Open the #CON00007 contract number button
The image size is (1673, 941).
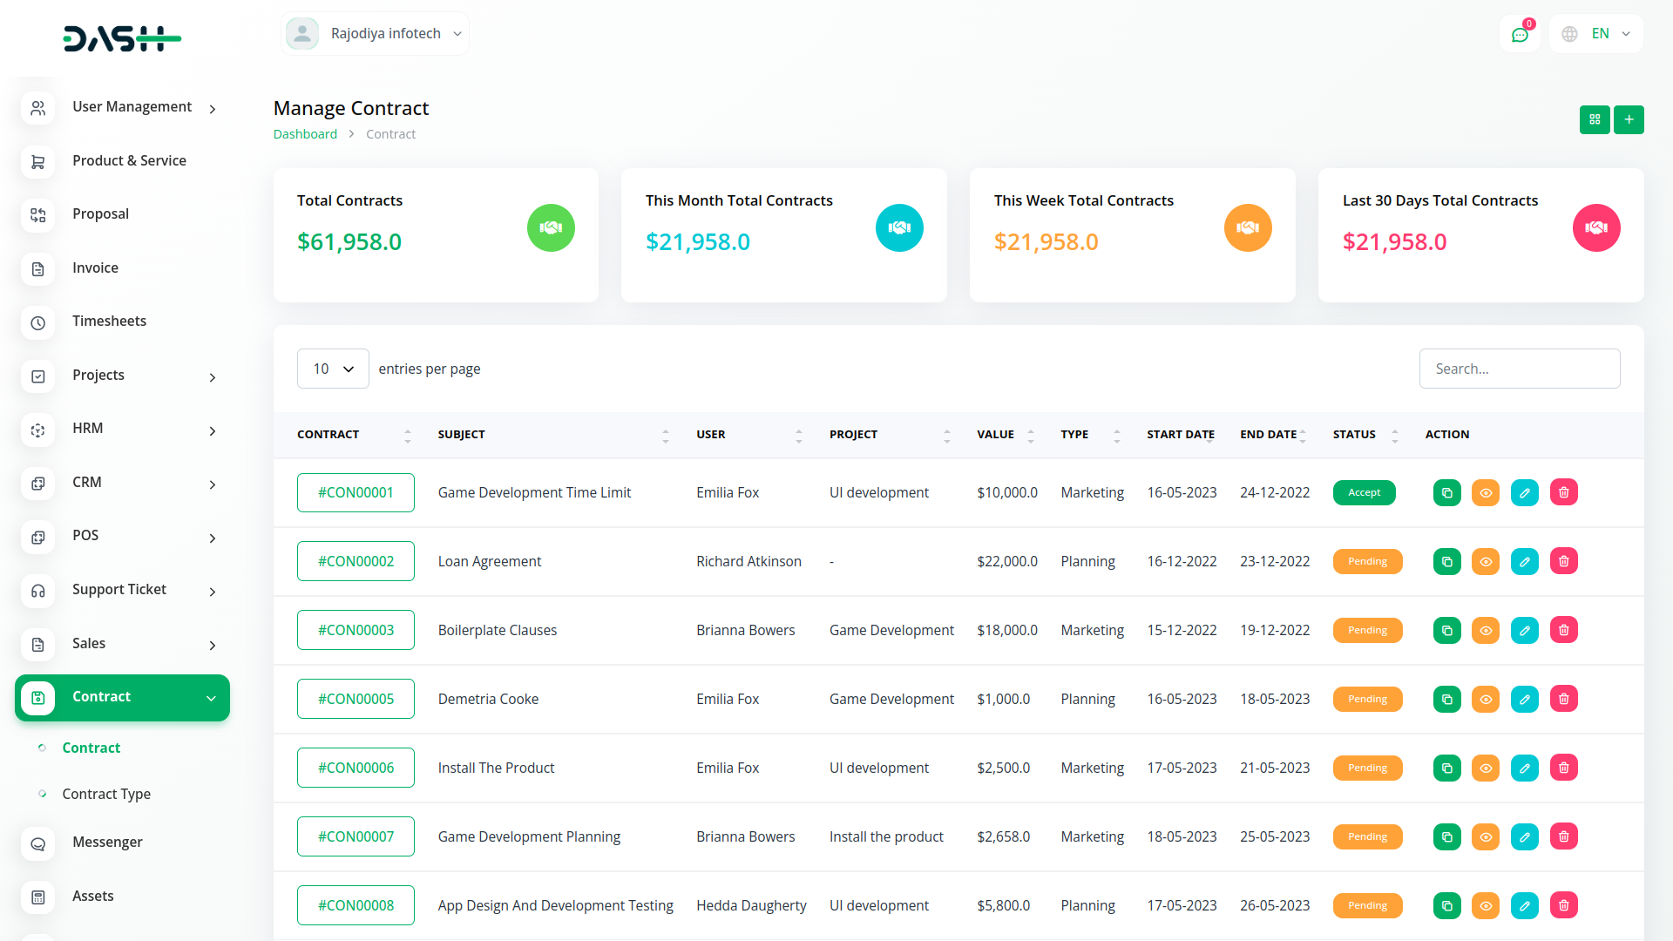356,837
